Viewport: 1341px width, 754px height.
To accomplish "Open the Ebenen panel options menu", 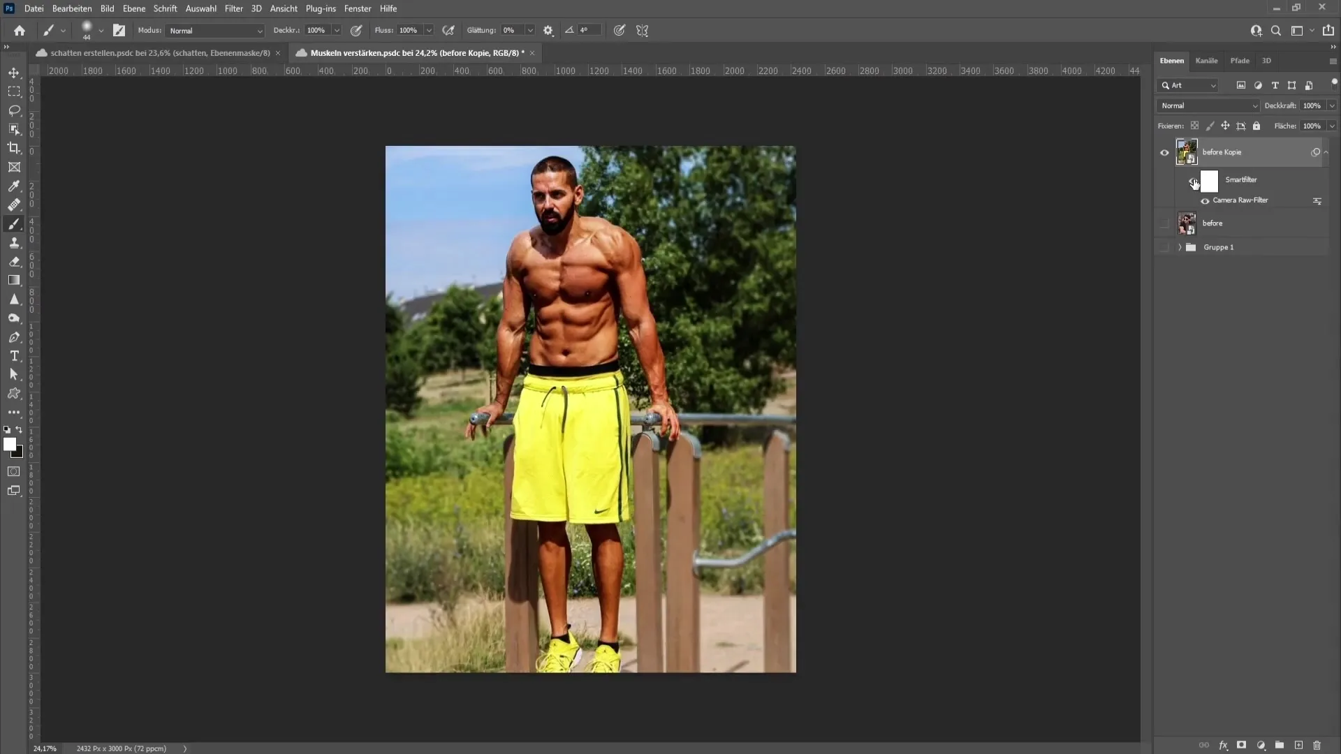I will tap(1332, 59).
